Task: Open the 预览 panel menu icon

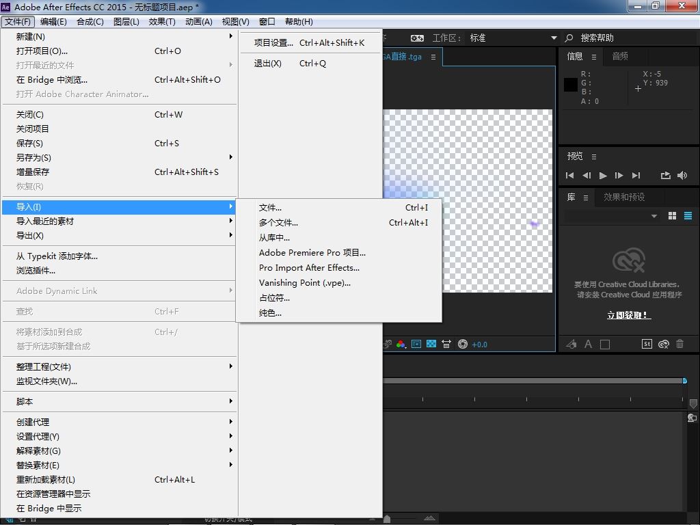Action: pyautogui.click(x=594, y=157)
